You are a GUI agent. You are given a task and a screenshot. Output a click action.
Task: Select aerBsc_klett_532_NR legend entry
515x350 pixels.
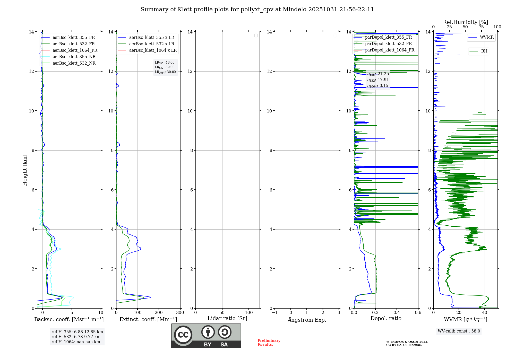(x=74, y=63)
